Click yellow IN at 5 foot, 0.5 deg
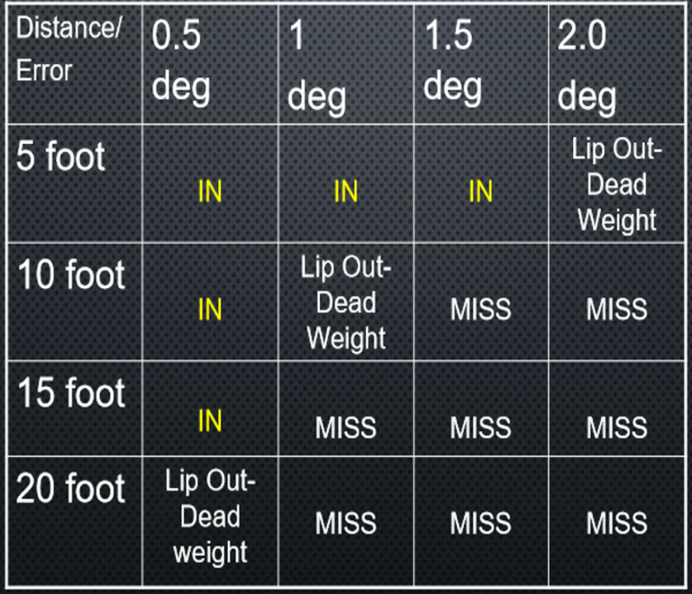The width and height of the screenshot is (692, 594). pos(210,191)
